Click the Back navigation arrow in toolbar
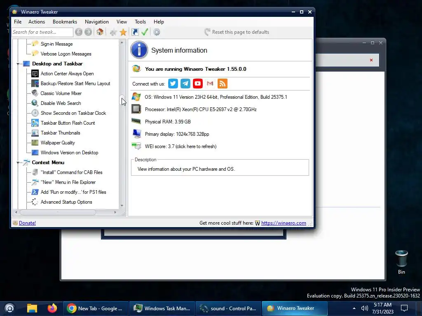Image resolution: width=422 pixels, height=316 pixels. point(79,32)
